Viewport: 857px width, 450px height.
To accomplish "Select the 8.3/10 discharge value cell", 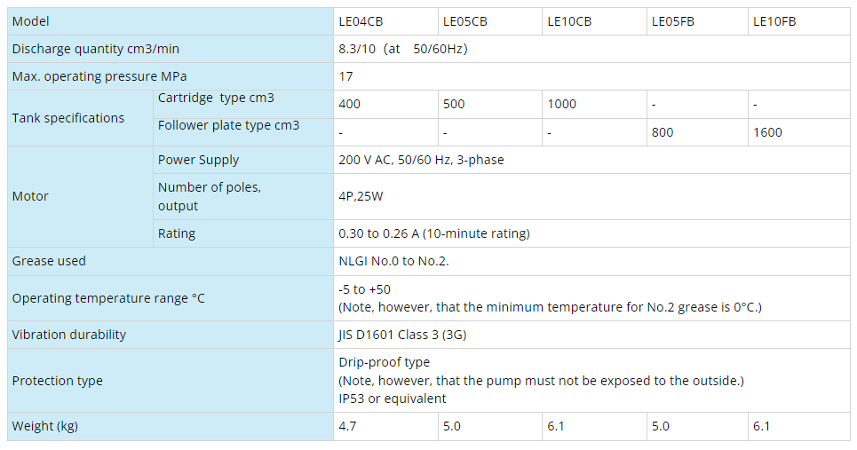I will (592, 49).
